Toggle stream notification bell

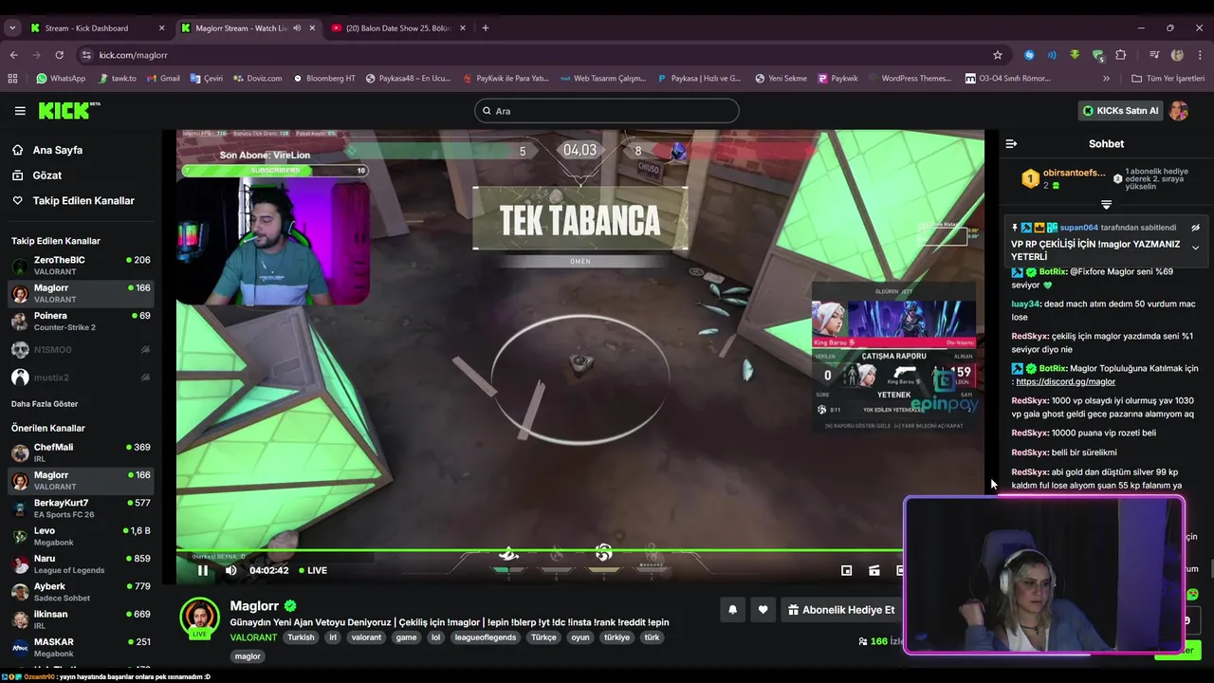click(732, 610)
